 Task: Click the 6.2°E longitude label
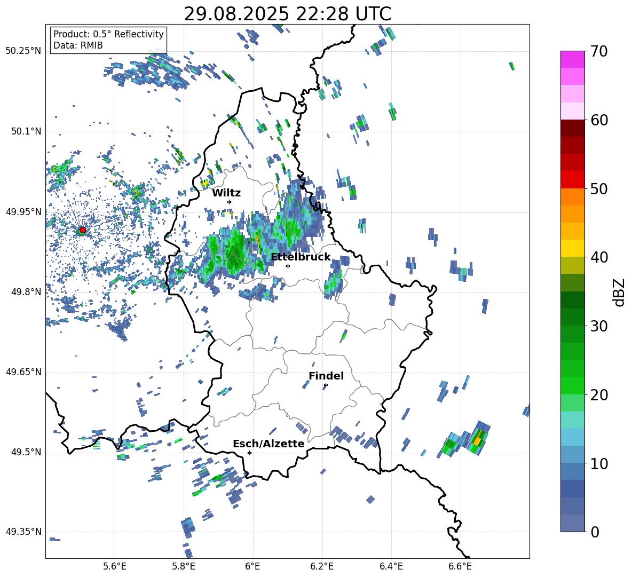322,566
